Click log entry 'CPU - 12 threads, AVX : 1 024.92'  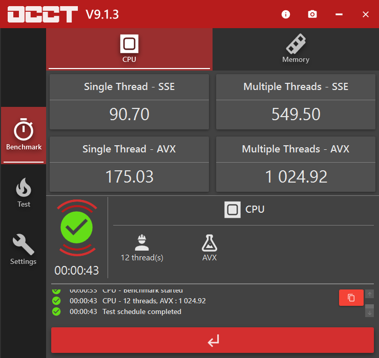click(x=154, y=301)
